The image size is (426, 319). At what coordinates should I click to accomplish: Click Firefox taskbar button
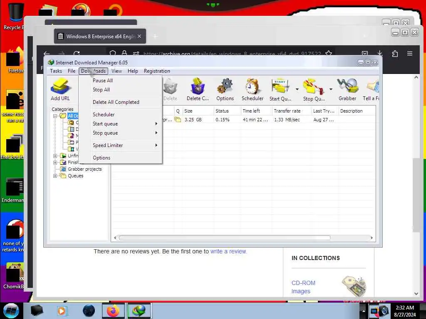tap(113, 311)
